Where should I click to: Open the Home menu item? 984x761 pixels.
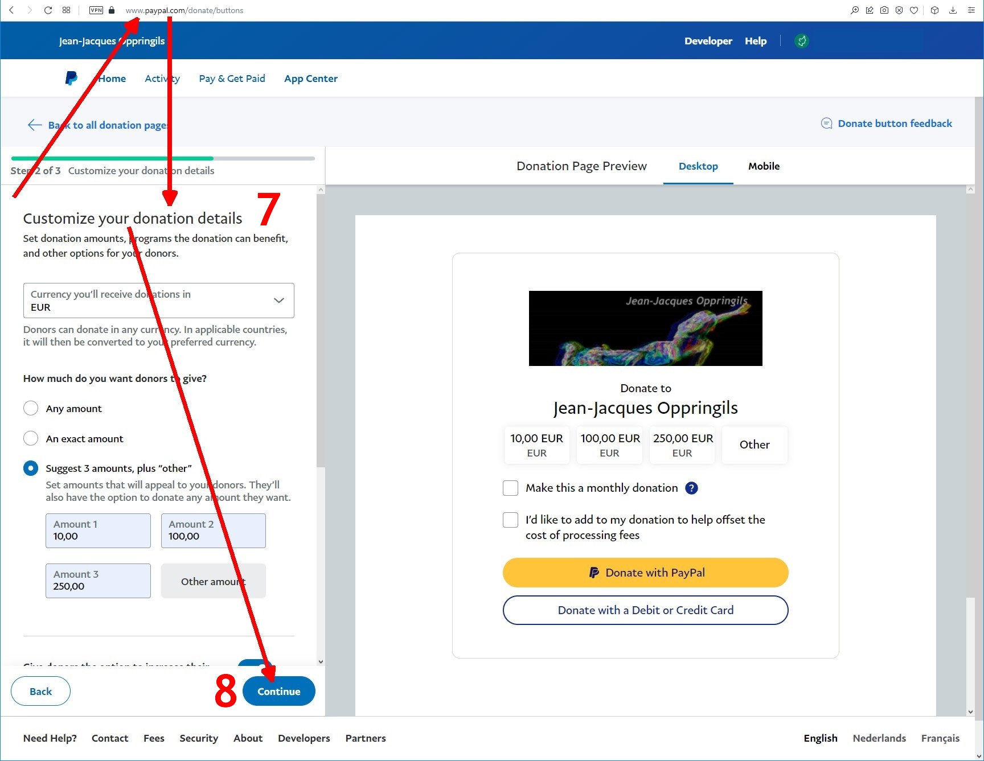click(112, 79)
